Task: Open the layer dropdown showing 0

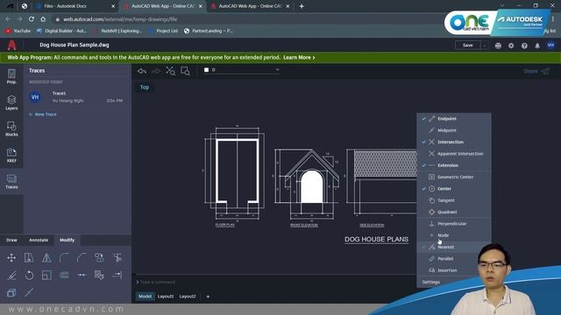Action: 241,70
